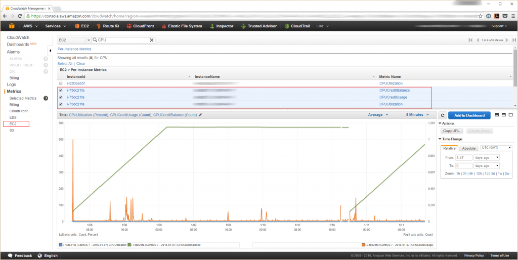Open the Edit menu in top bar
This screenshot has width=518, height=260.
click(x=322, y=26)
